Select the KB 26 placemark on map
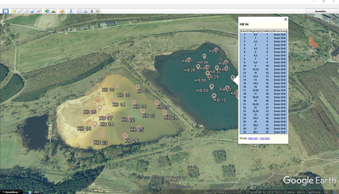Image resolution: width=339 pixels, height=194 pixels. [125, 136]
